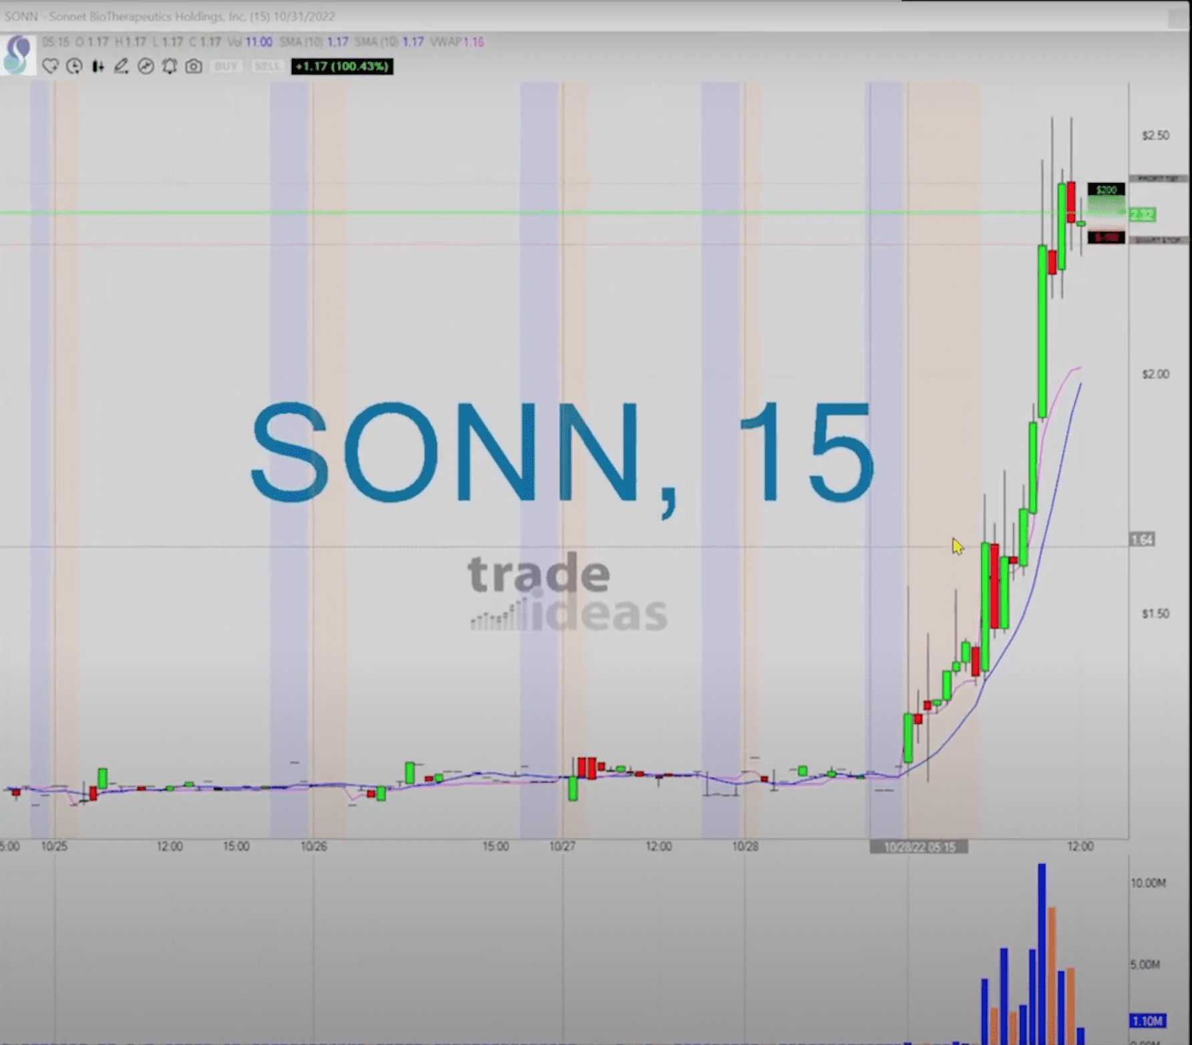
Task: Click the SELL button
Action: [x=268, y=66]
